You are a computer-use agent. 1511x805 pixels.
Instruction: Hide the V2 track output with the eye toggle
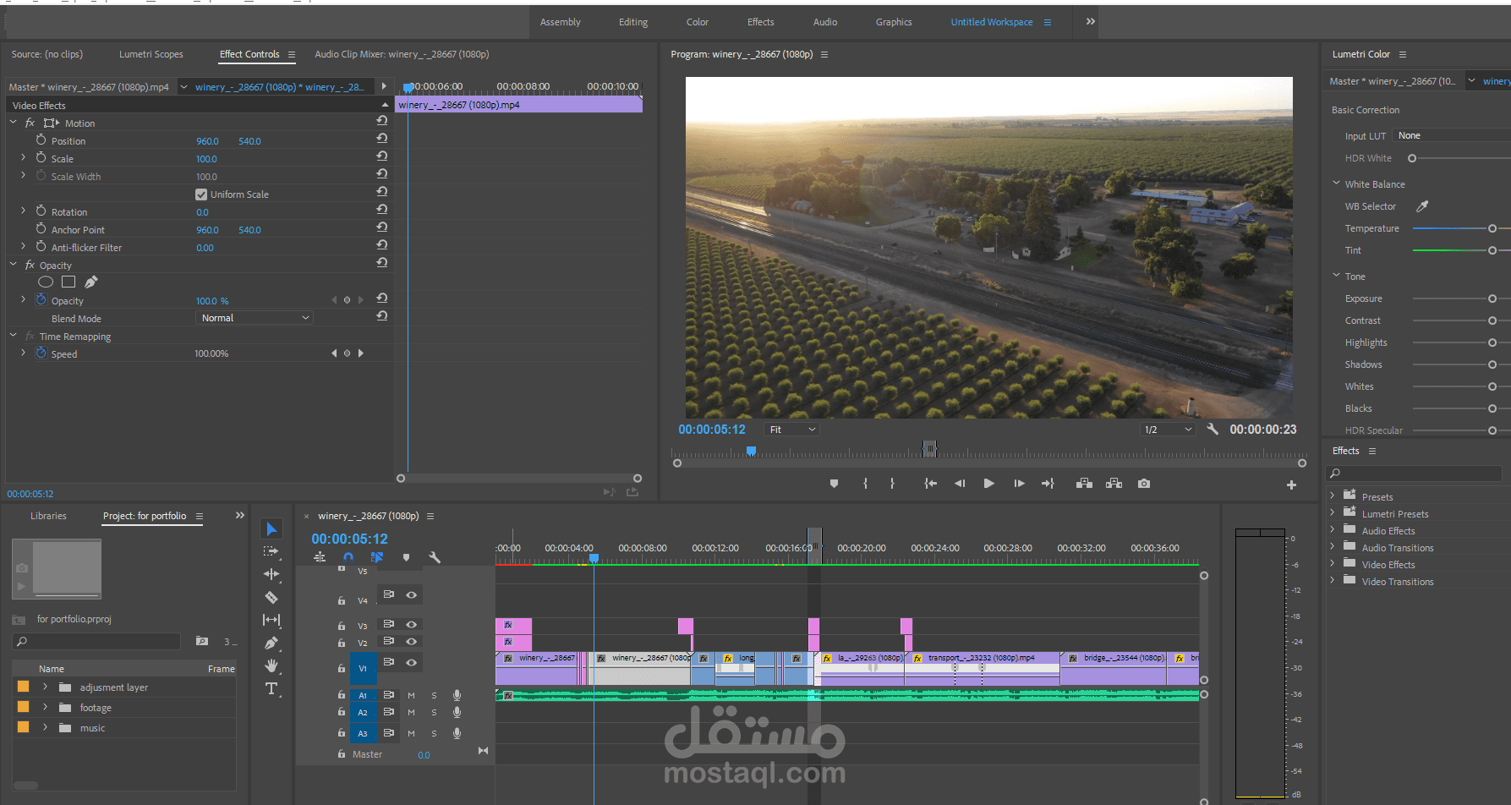click(x=411, y=641)
